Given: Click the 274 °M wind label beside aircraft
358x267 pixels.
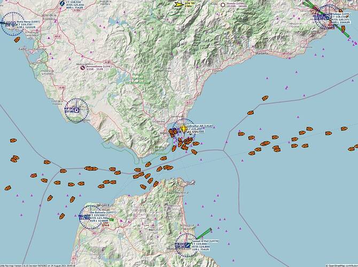Looking at the screenshot, I should [x=189, y=3].
